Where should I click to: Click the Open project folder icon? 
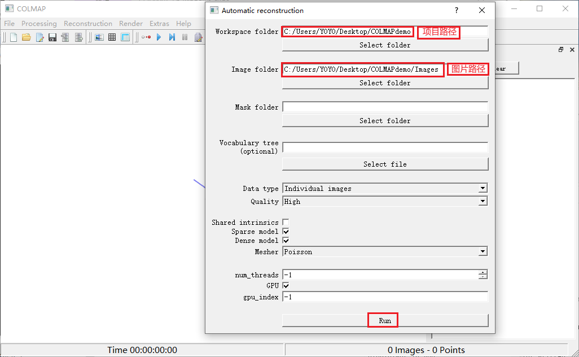[x=27, y=37]
